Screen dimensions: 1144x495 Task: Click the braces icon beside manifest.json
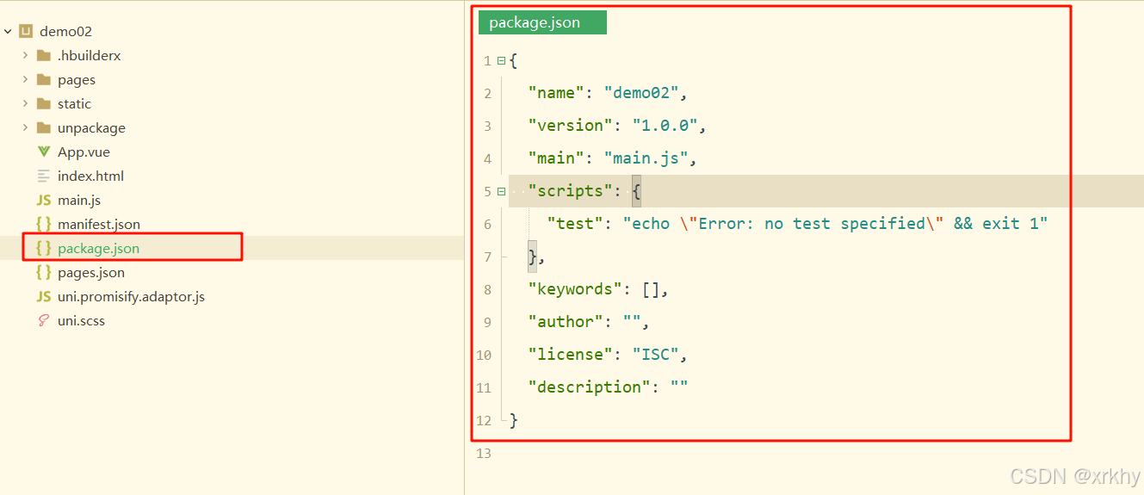pyautogui.click(x=44, y=224)
